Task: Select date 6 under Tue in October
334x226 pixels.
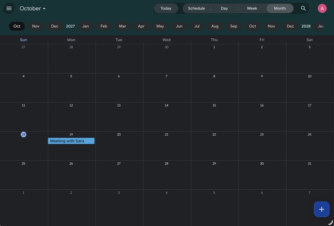Action: (x=119, y=76)
